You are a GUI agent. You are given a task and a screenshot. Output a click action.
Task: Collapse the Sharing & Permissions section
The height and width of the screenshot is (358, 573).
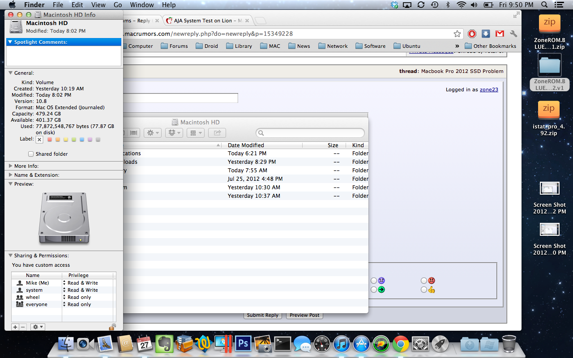point(10,256)
